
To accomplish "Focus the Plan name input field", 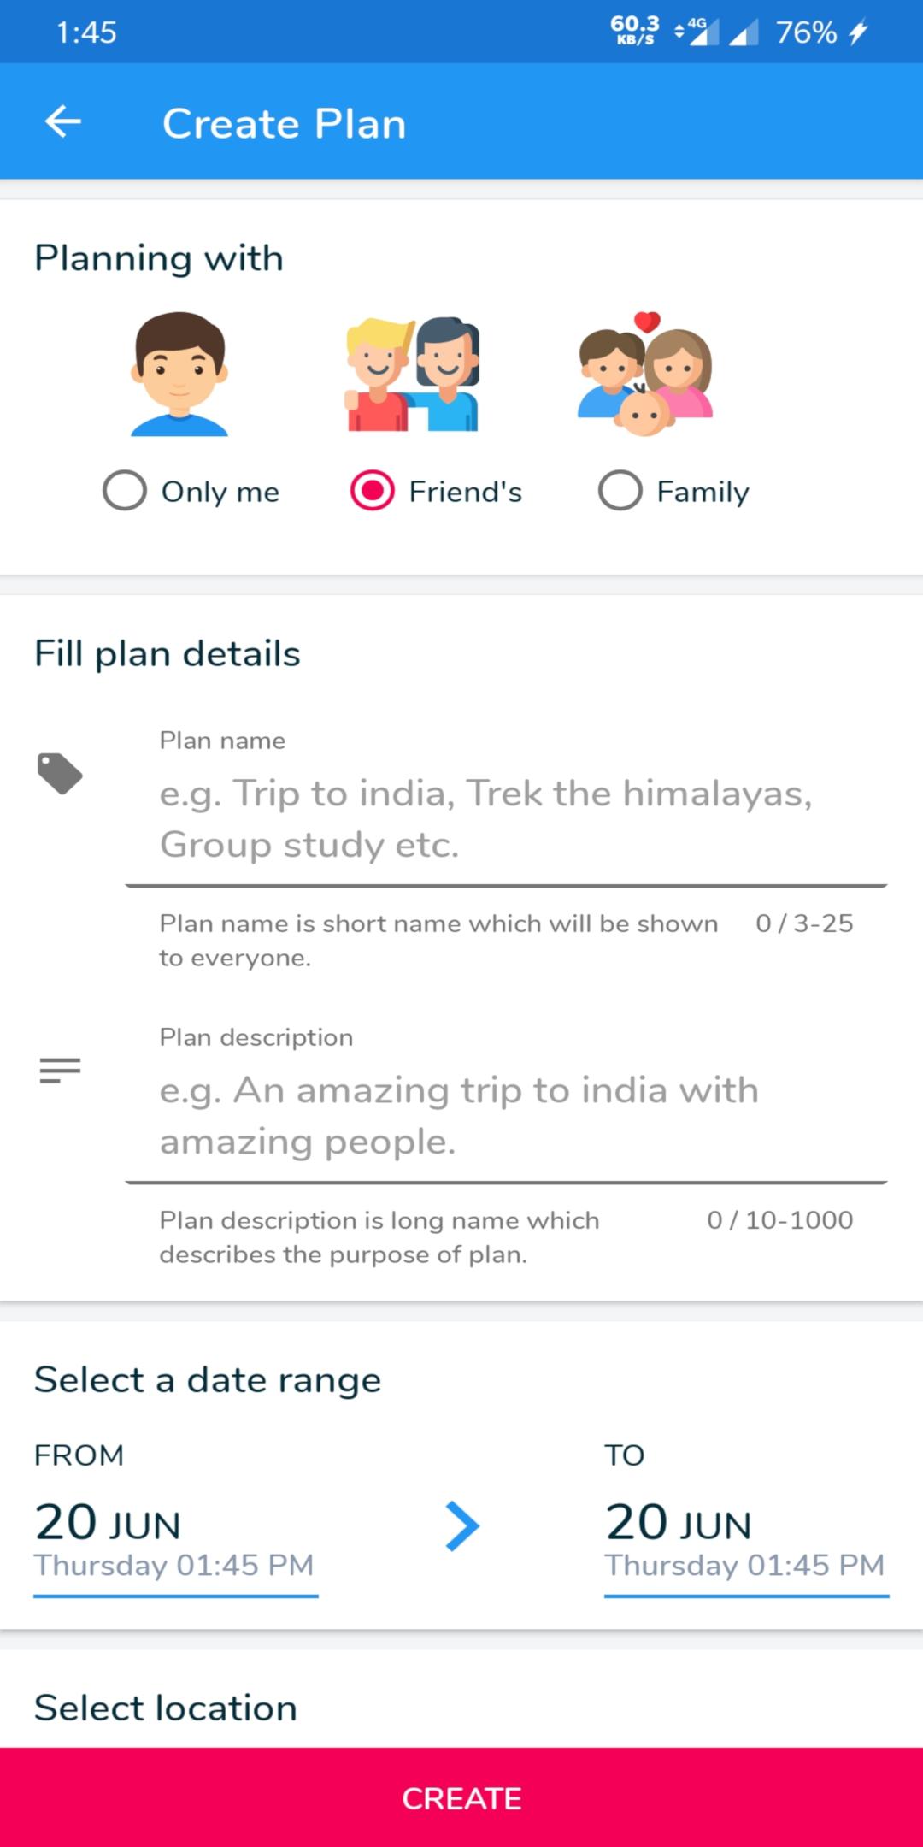I will [504, 819].
